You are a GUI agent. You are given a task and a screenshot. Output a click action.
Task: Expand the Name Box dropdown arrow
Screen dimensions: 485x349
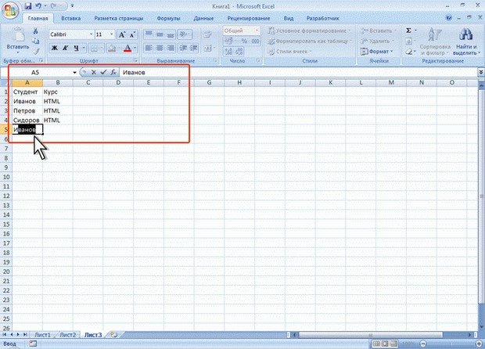(x=74, y=73)
